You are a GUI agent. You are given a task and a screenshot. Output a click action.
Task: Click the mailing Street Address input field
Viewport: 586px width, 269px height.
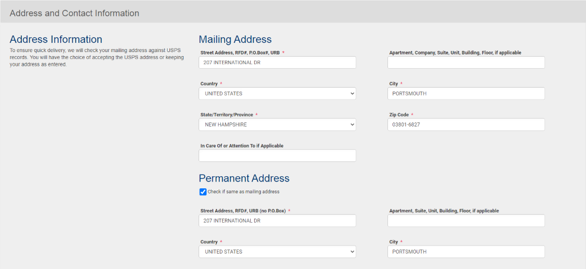(278, 62)
